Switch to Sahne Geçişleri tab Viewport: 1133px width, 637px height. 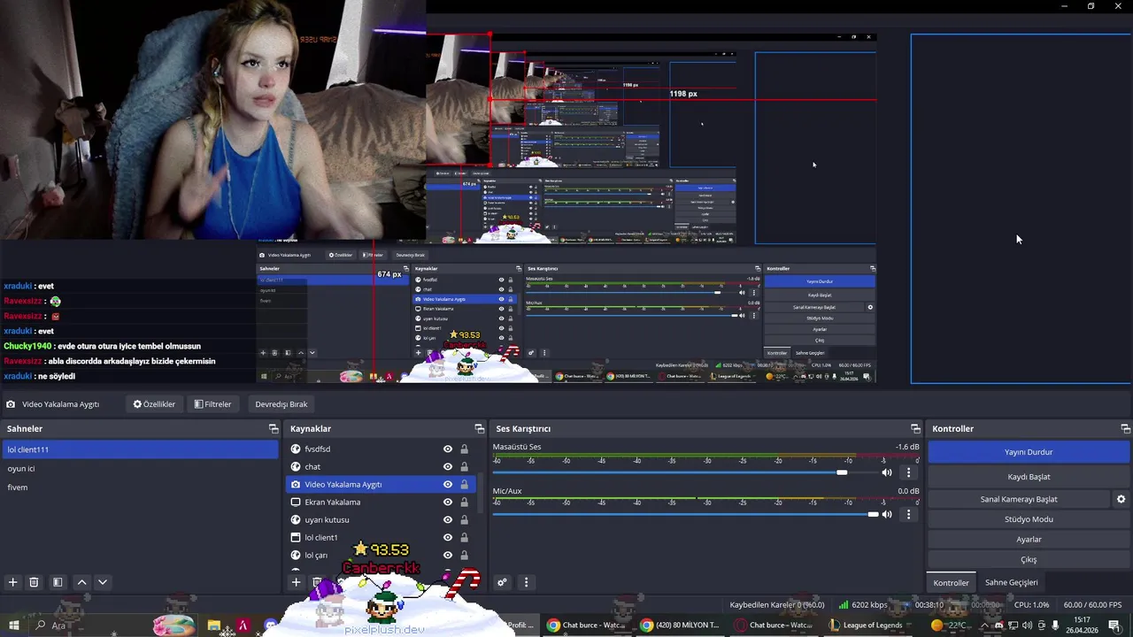(x=1012, y=582)
